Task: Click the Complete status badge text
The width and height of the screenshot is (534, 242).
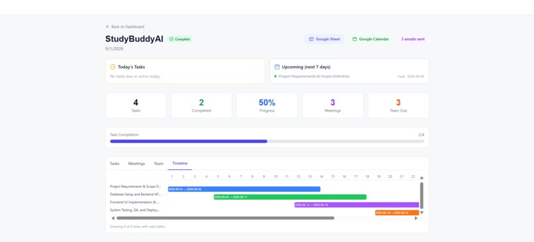Action: pos(183,39)
